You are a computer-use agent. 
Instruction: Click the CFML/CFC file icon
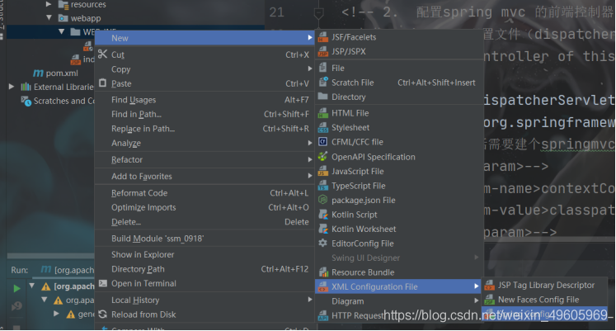coord(323,142)
